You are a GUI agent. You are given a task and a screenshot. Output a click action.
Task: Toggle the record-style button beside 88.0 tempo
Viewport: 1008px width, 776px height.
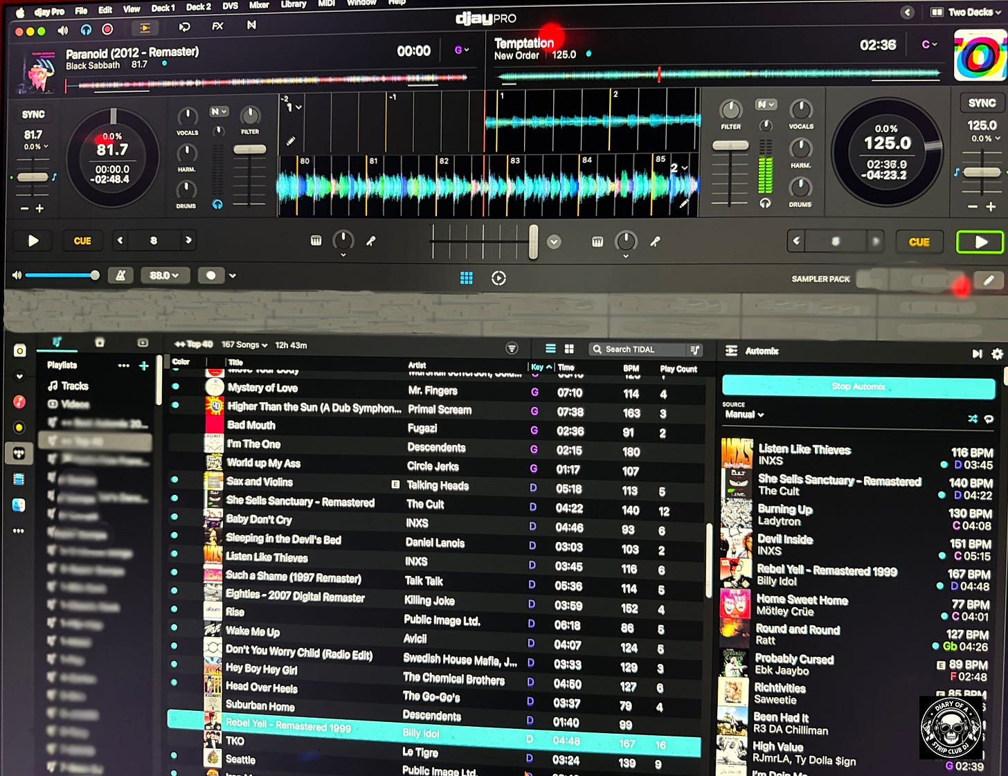point(210,276)
